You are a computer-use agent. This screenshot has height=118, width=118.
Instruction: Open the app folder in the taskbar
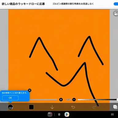point(50,114)
